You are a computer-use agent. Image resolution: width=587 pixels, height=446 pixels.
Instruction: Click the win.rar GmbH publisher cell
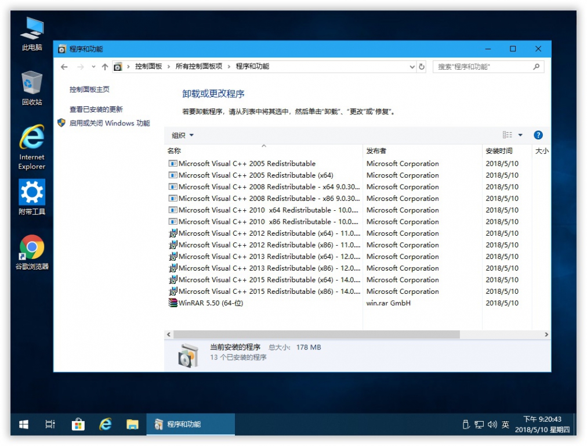point(388,303)
